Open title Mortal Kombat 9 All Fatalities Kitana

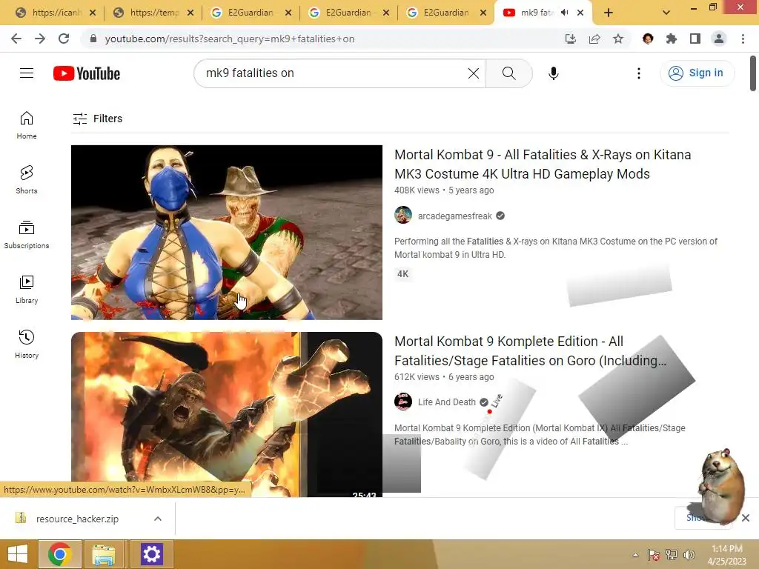(543, 164)
